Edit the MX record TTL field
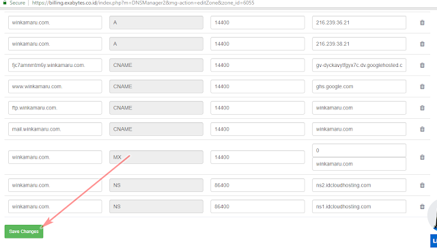This screenshot has width=437, height=248. 257,157
